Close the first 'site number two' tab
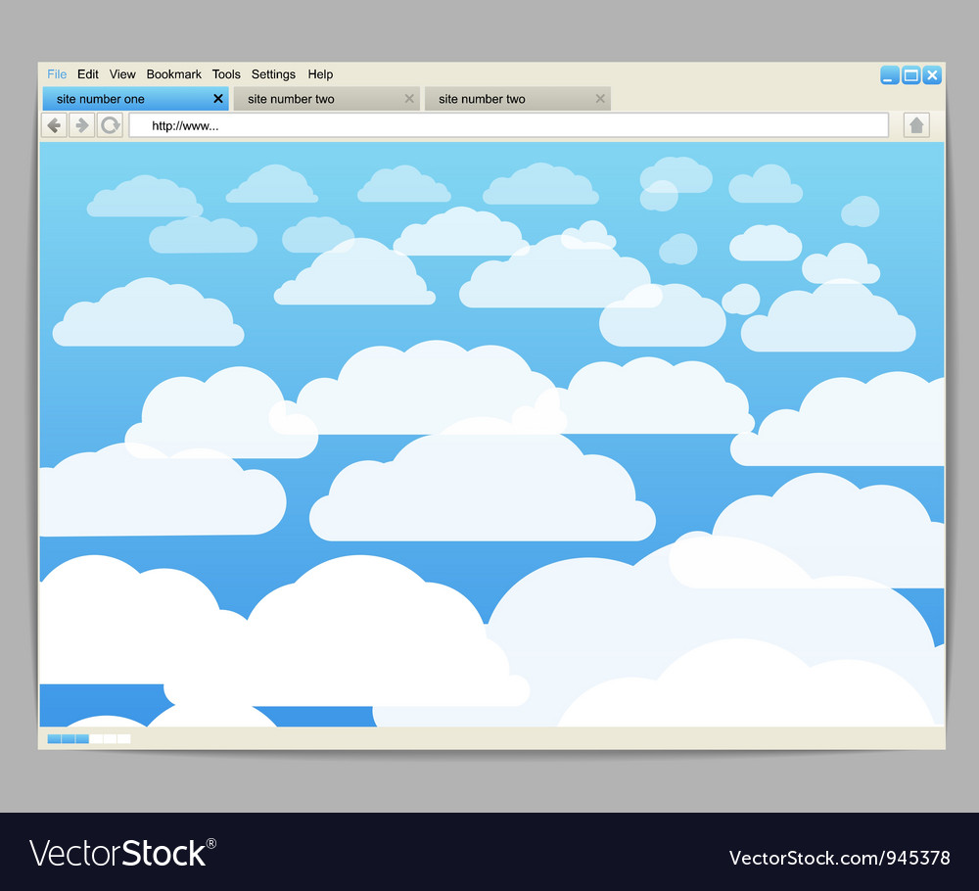979x891 pixels. click(409, 98)
